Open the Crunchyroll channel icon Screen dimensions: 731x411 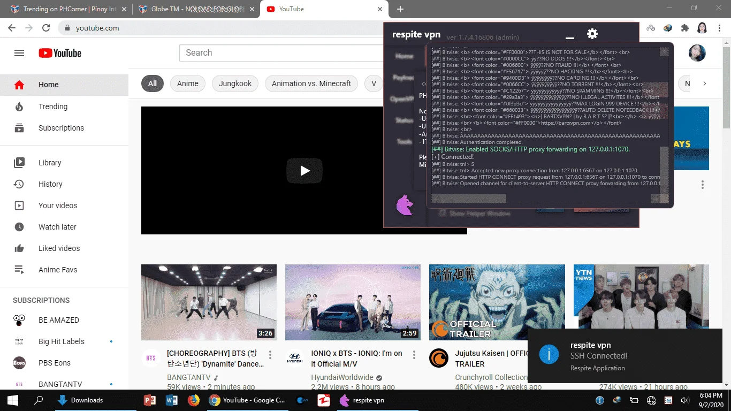coord(439,359)
